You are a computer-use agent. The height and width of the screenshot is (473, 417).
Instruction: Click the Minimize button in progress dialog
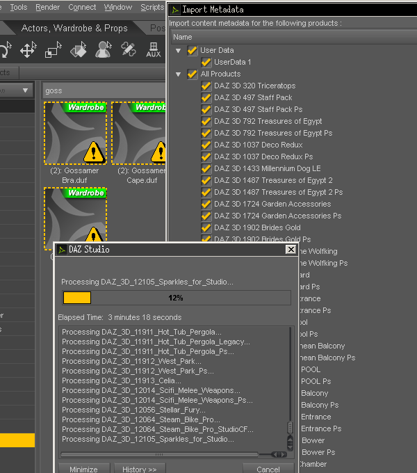pos(84,468)
